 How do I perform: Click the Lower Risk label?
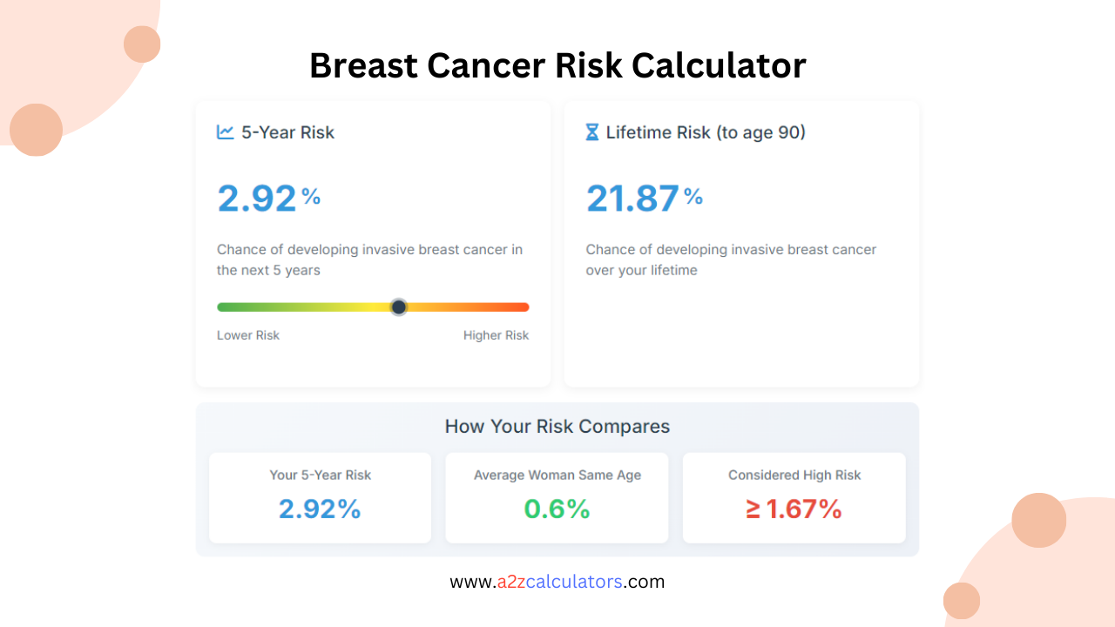[x=248, y=334]
